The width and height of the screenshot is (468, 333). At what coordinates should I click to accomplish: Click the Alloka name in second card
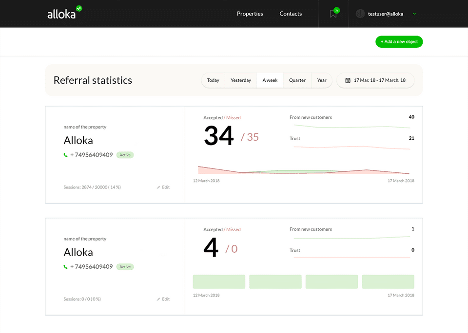tap(78, 252)
